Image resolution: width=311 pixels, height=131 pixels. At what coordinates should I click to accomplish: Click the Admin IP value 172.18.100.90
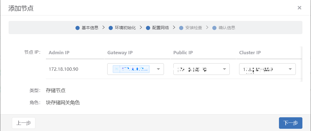[x=63, y=69]
